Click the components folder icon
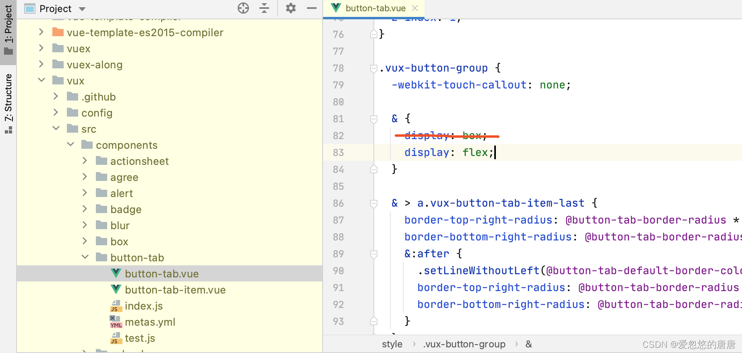Image resolution: width=742 pixels, height=353 pixels. coord(87,144)
